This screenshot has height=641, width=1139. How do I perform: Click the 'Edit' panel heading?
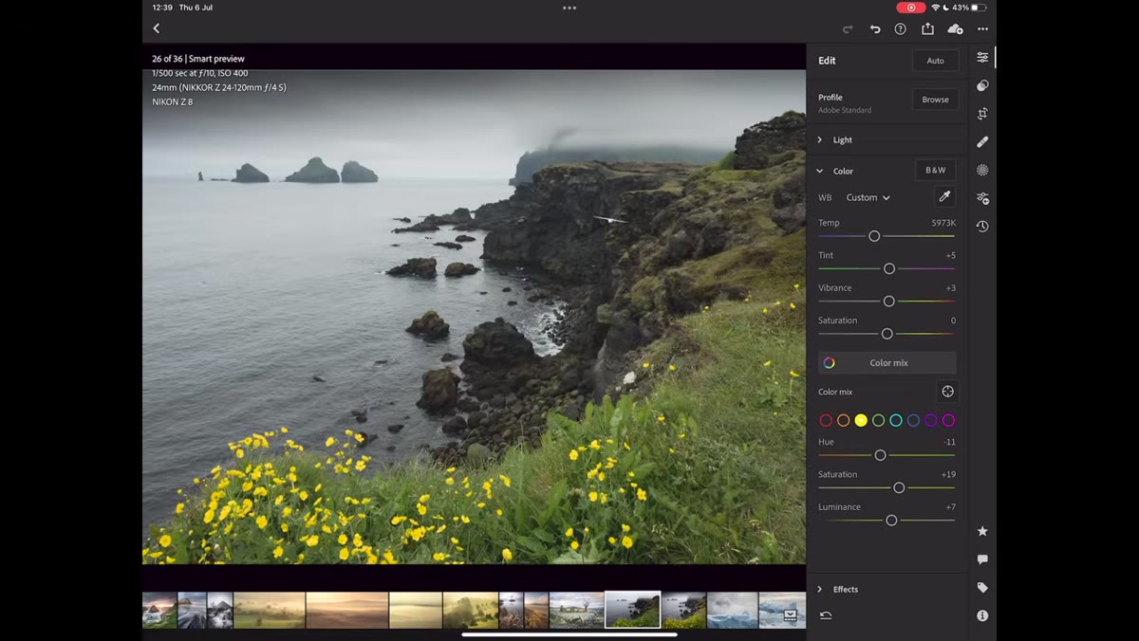click(x=827, y=61)
